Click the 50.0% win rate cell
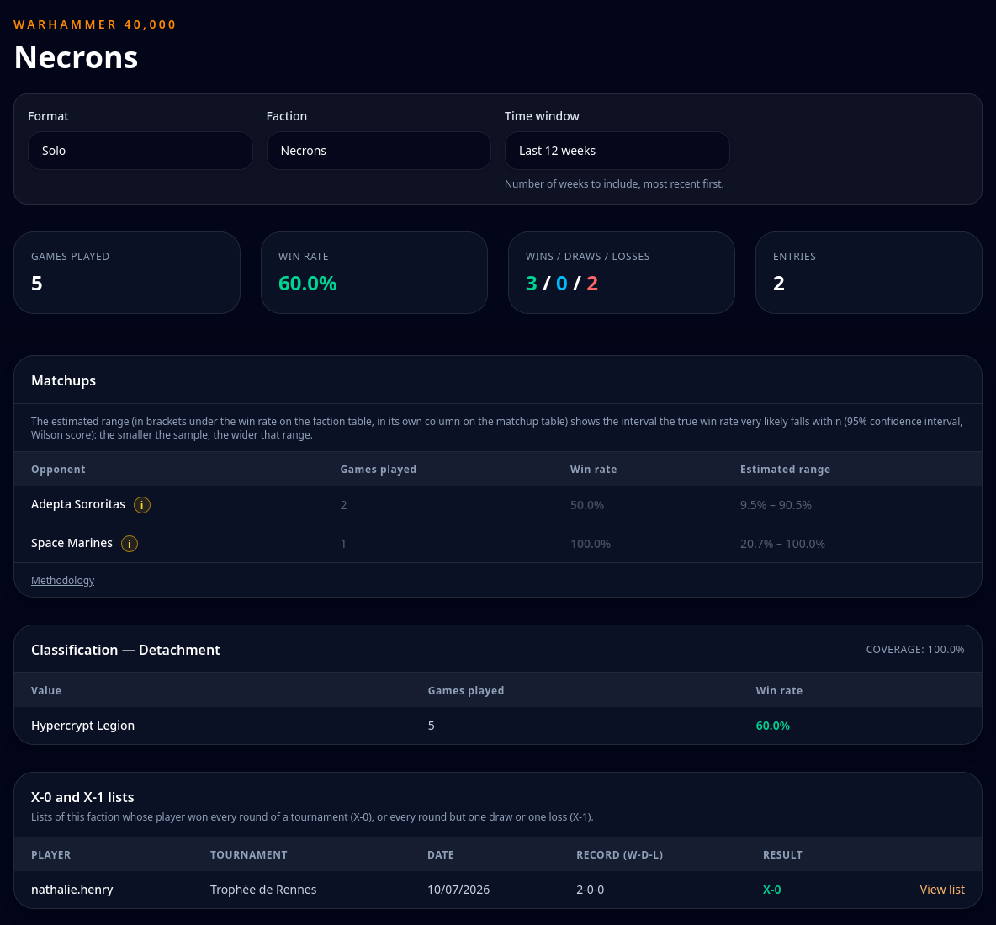The width and height of the screenshot is (996, 925). (587, 505)
